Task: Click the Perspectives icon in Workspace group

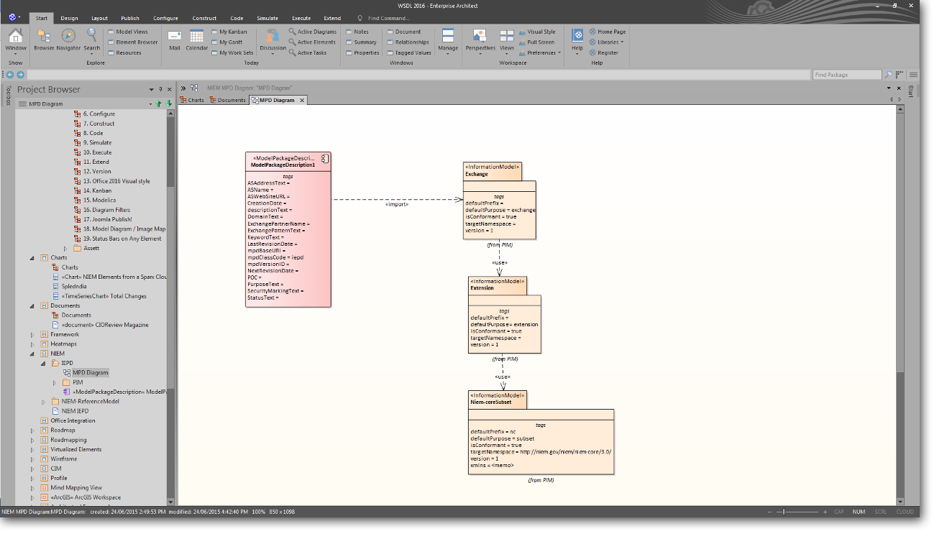Action: 480,37
